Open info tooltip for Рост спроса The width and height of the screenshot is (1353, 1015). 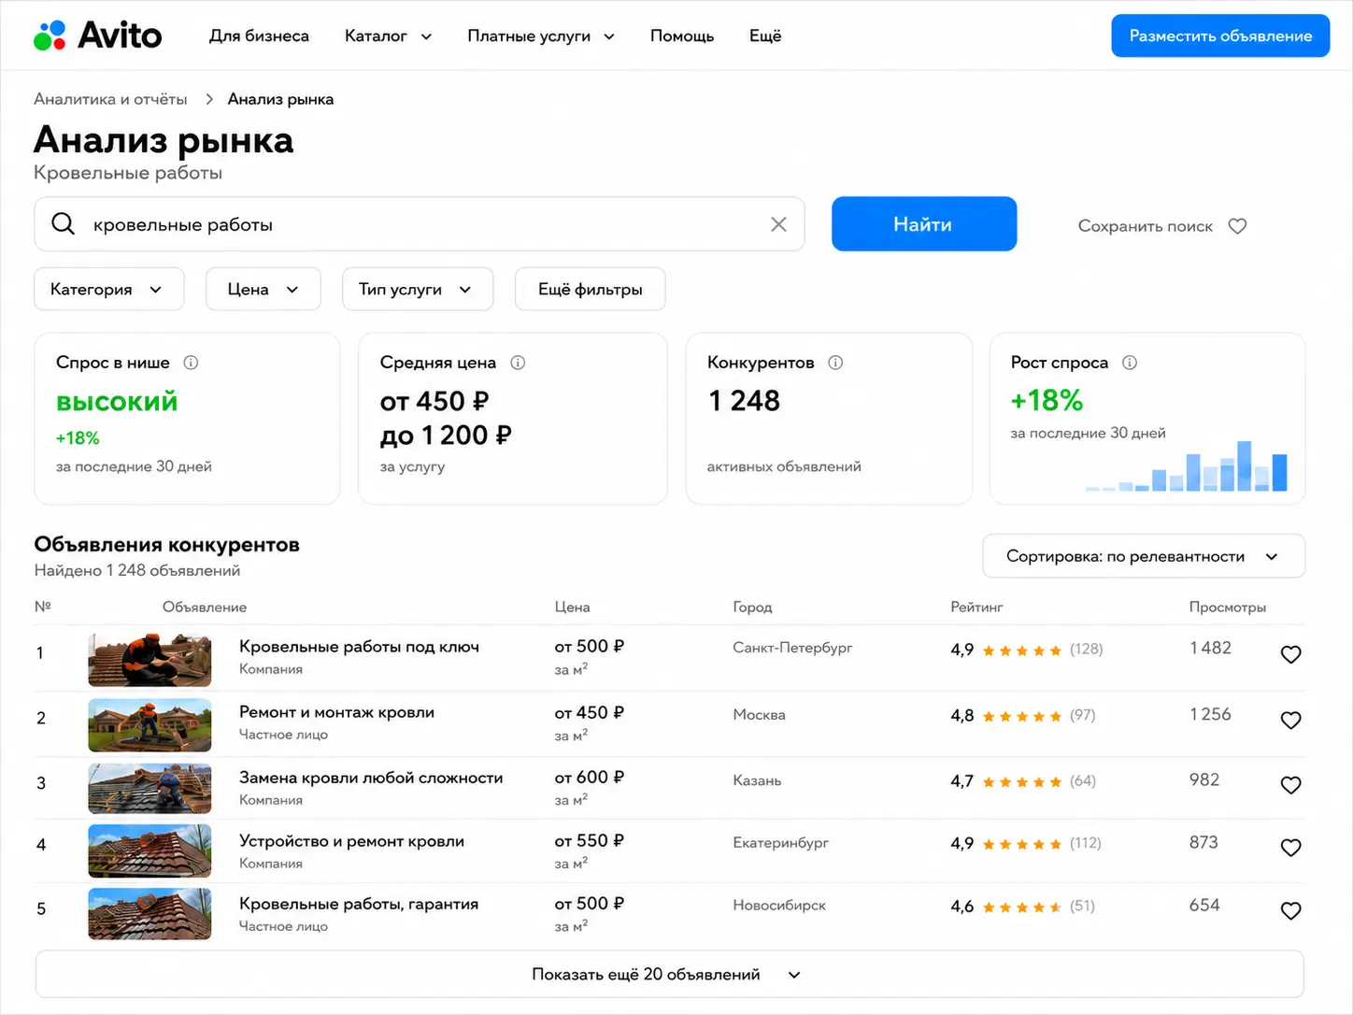(1130, 363)
